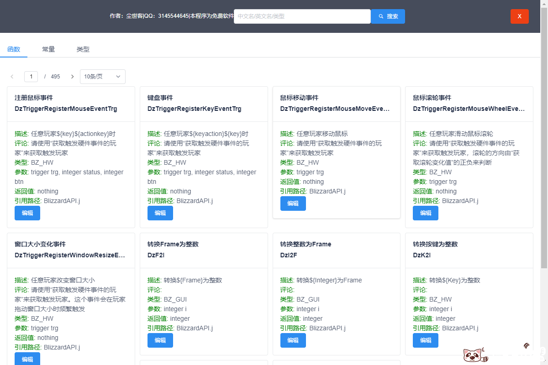Click the red X close button

click(519, 16)
